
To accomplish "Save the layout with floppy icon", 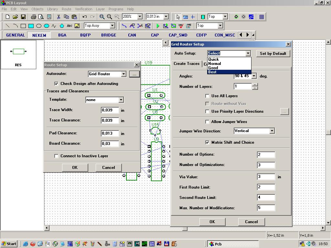I will coord(23,17).
